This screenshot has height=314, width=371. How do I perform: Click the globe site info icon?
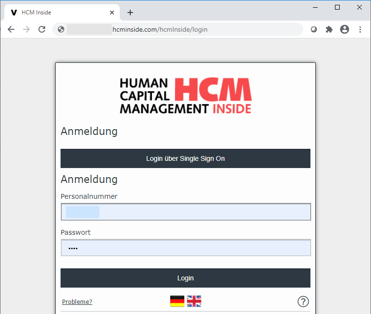[x=61, y=29]
